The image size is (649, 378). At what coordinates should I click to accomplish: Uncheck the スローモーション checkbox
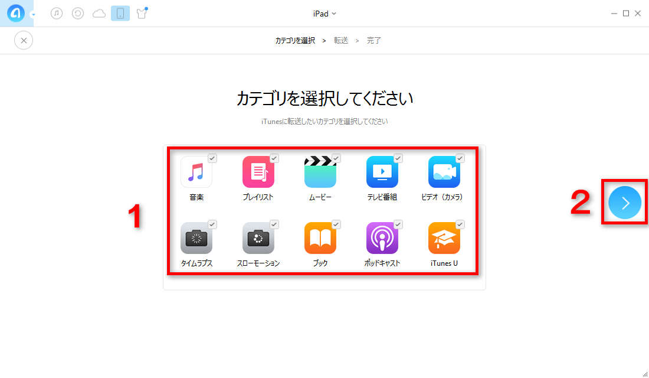(x=274, y=224)
